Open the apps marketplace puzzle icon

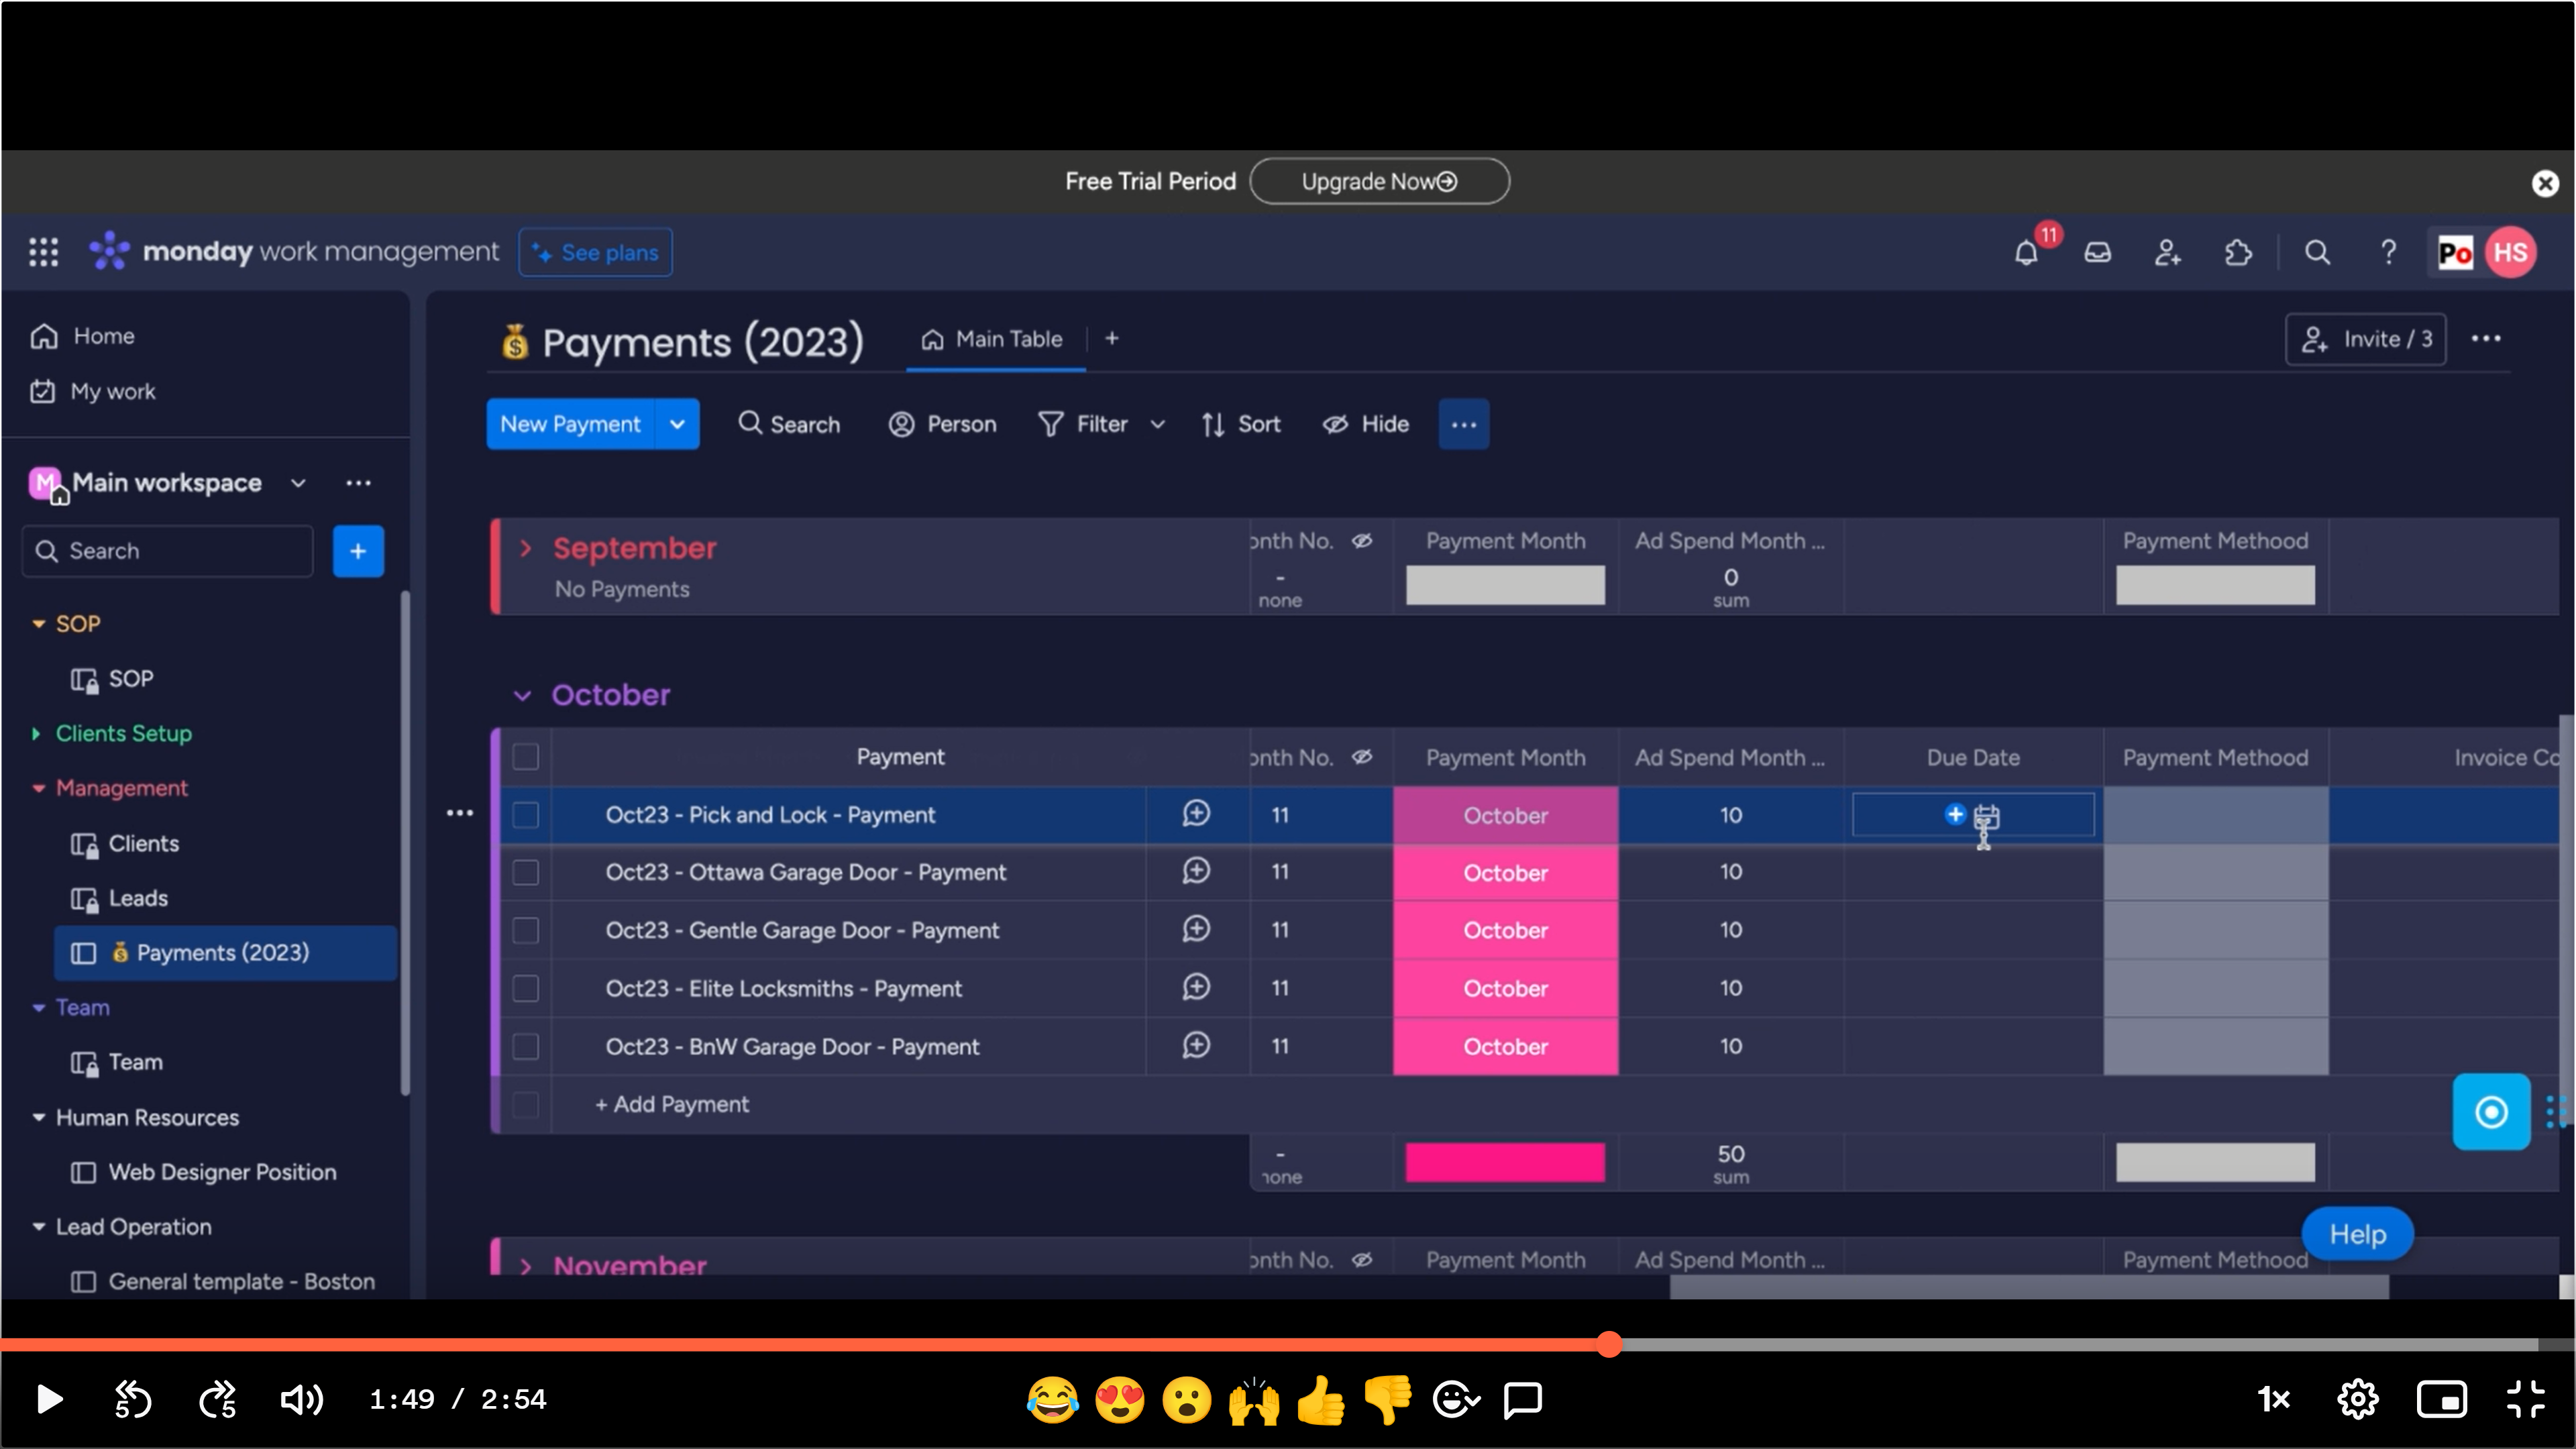[x=2238, y=253]
